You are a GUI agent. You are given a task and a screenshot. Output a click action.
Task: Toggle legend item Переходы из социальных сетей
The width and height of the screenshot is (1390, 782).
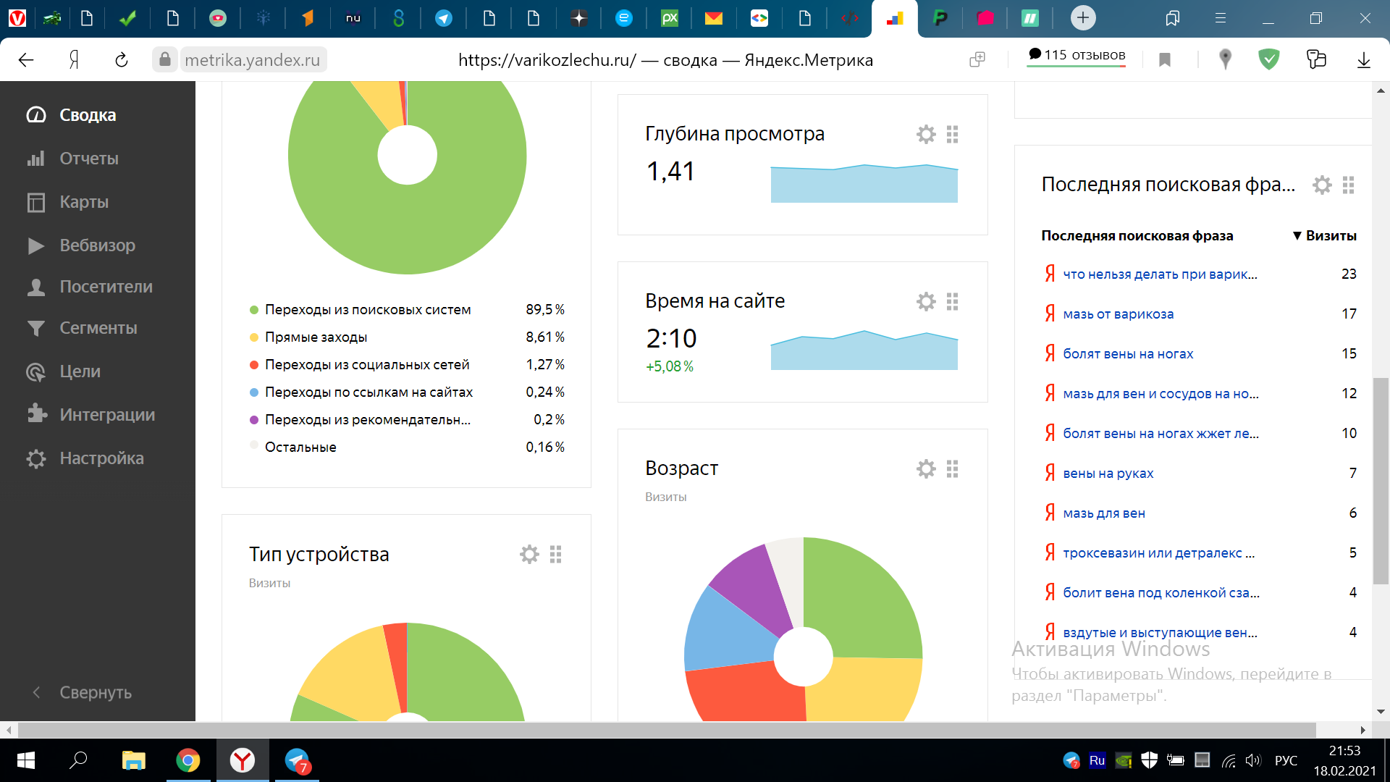(x=367, y=365)
